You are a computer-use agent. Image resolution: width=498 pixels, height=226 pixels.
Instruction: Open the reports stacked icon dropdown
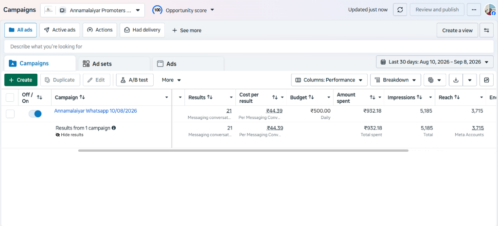coord(435,80)
